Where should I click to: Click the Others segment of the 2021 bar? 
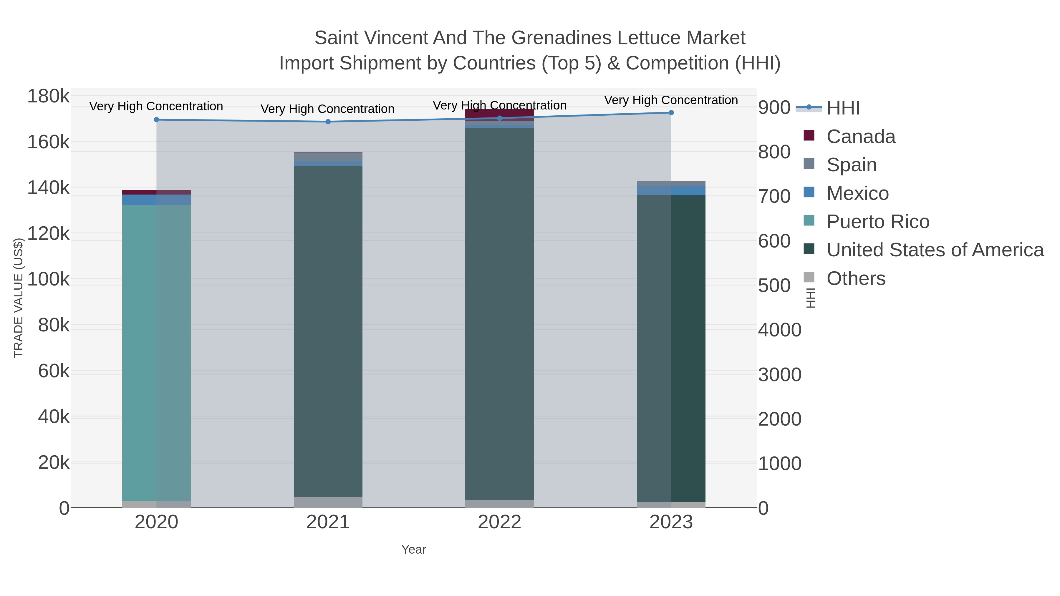pyautogui.click(x=328, y=502)
